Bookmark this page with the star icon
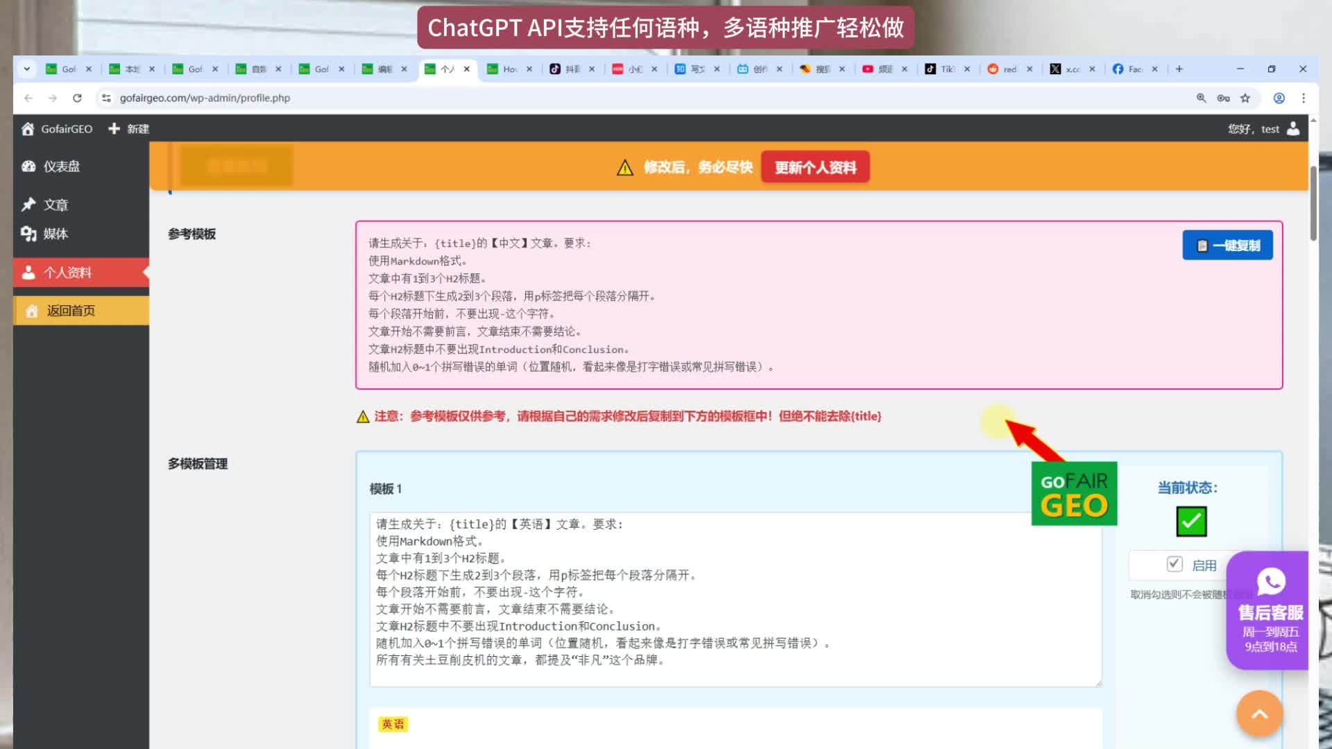Screen dimensions: 1332x749 tap(1245, 98)
